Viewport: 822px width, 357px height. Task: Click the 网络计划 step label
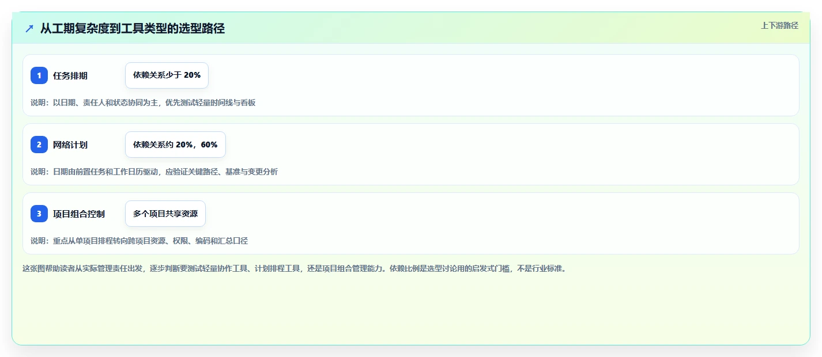coord(70,145)
